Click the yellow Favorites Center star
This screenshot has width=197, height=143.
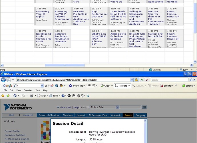3,96
